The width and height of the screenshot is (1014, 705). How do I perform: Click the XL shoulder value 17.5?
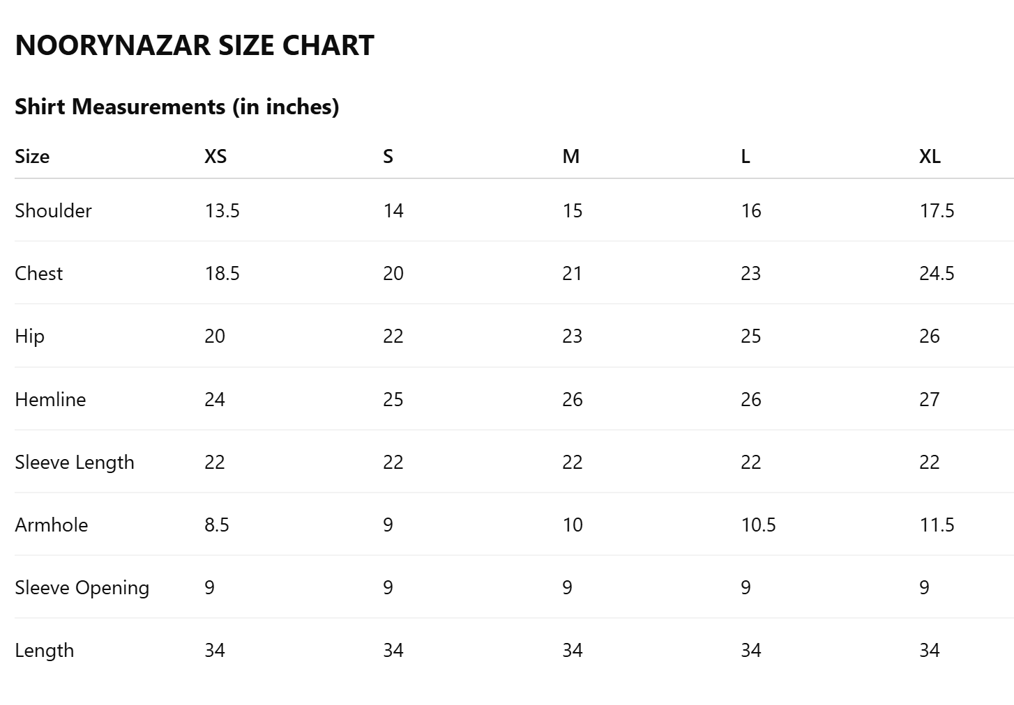coord(937,210)
